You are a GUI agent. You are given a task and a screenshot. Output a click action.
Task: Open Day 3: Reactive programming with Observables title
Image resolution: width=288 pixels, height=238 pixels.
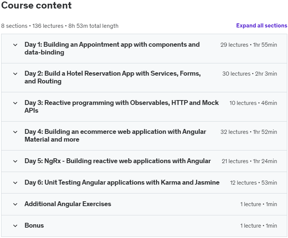122,106
